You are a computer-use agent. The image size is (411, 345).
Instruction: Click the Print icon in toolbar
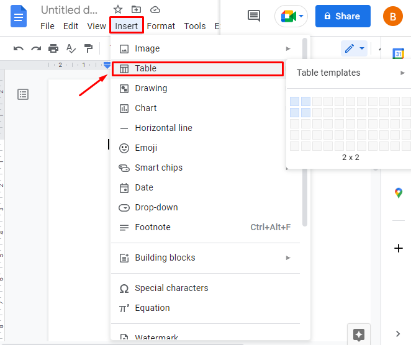(53, 49)
